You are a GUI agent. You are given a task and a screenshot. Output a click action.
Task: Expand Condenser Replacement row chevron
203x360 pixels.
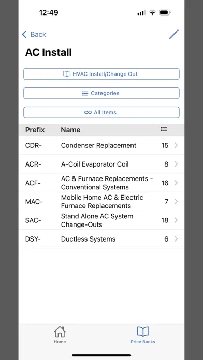point(176,145)
